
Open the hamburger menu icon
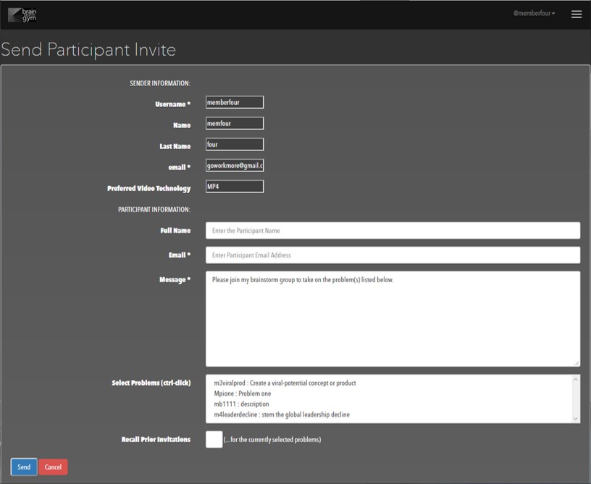(x=577, y=14)
